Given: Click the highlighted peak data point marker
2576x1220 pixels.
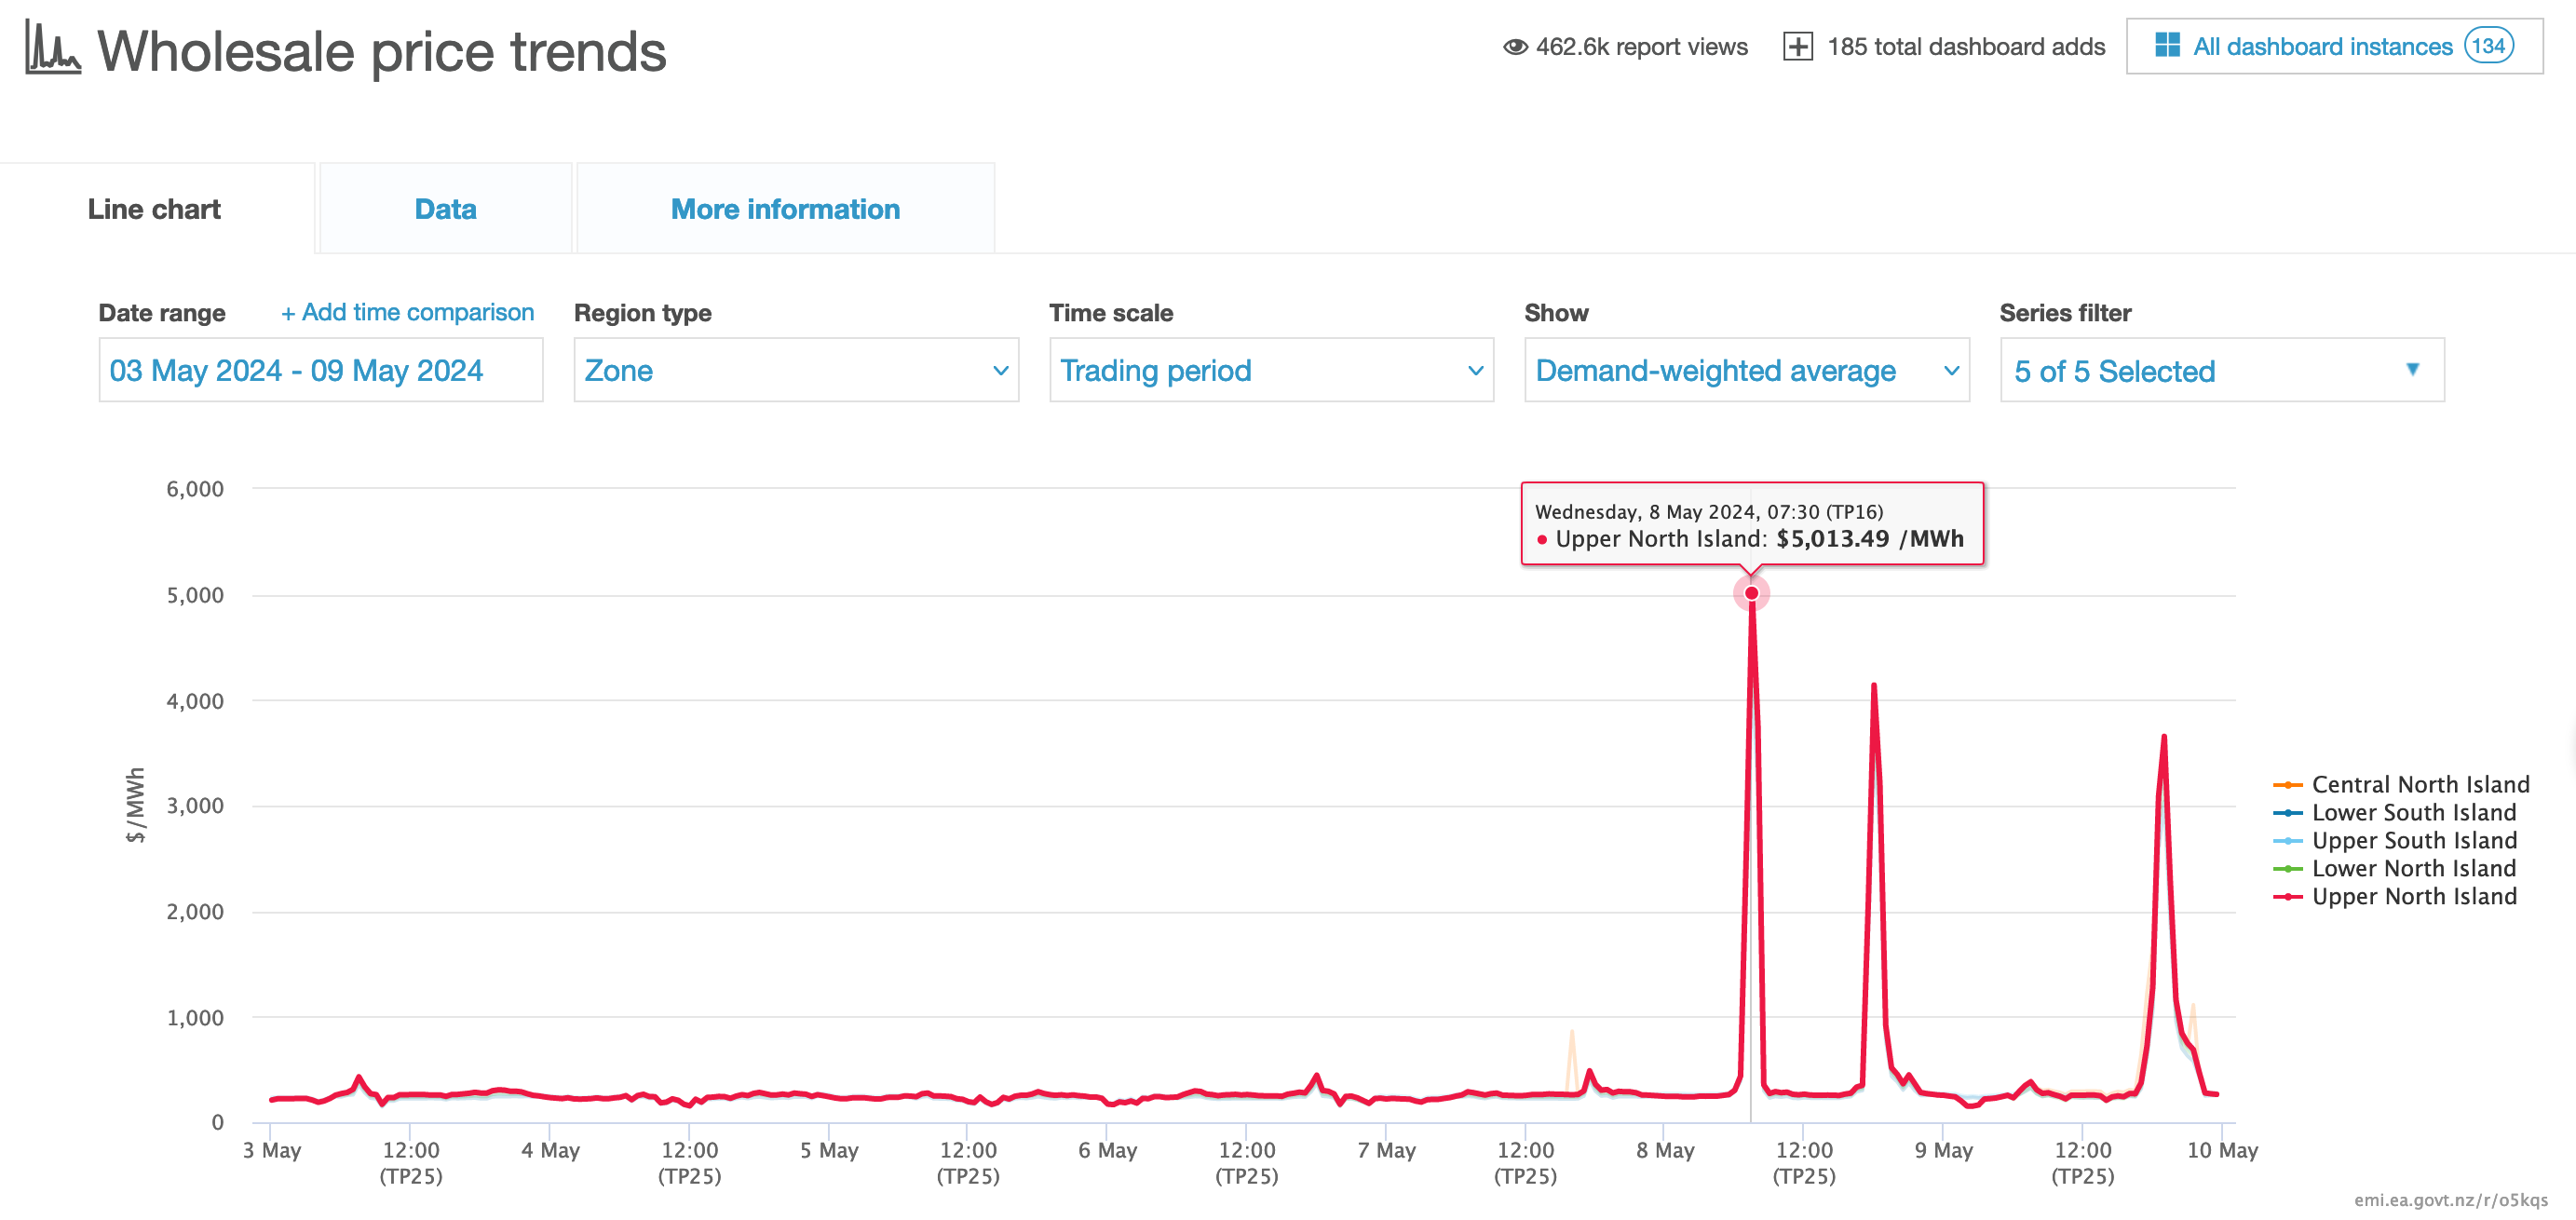Looking at the screenshot, I should click(x=1751, y=593).
